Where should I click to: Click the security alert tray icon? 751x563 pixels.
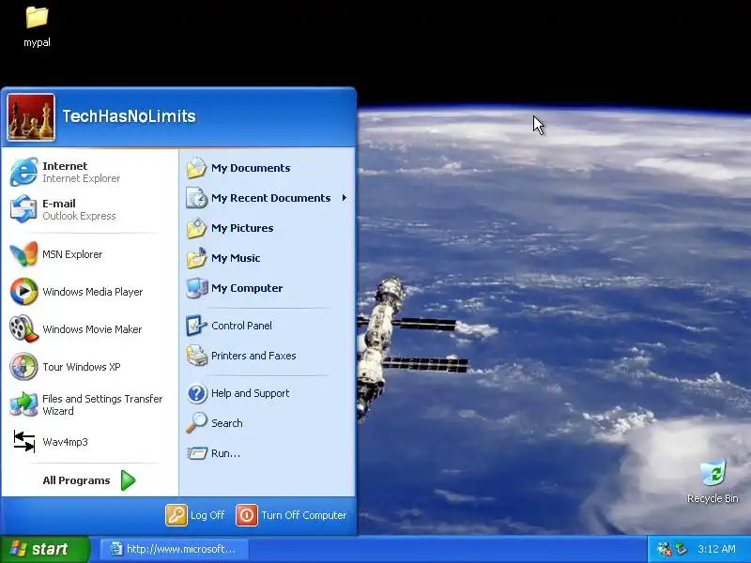pos(664,549)
